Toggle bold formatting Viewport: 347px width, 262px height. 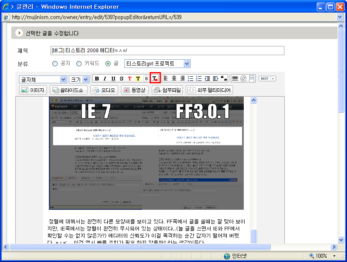coord(97,78)
